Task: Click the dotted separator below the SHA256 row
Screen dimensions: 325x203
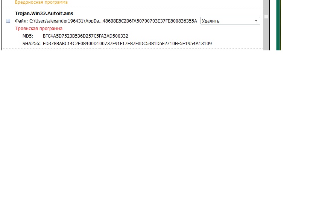Action: tap(132, 48)
